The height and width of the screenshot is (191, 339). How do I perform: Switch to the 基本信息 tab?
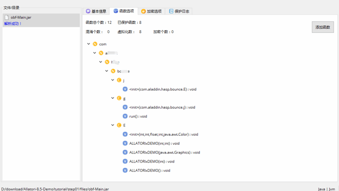[96, 11]
